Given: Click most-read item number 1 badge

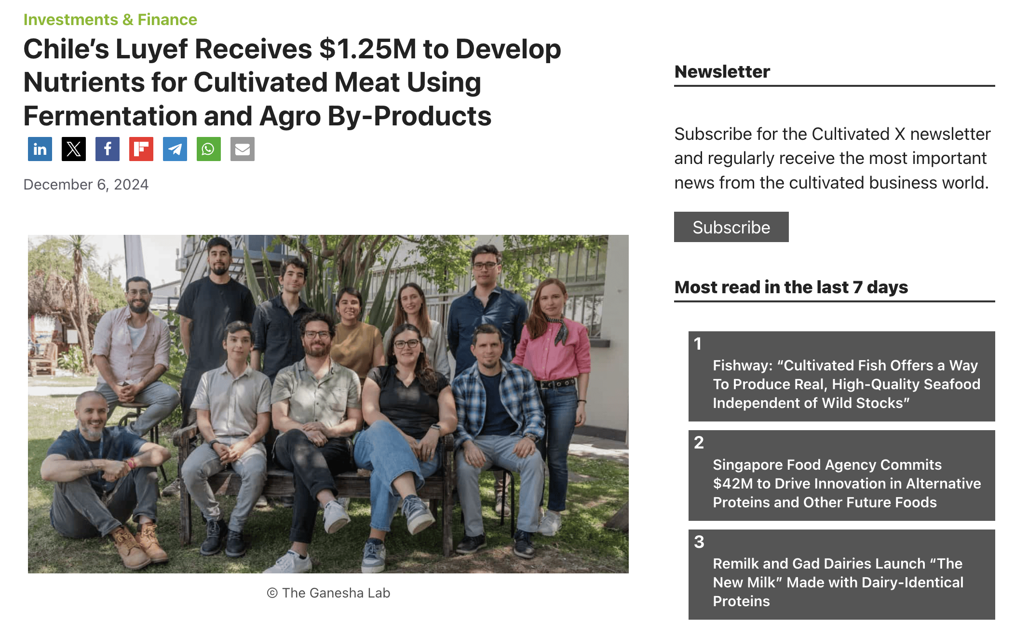Looking at the screenshot, I should tap(698, 342).
